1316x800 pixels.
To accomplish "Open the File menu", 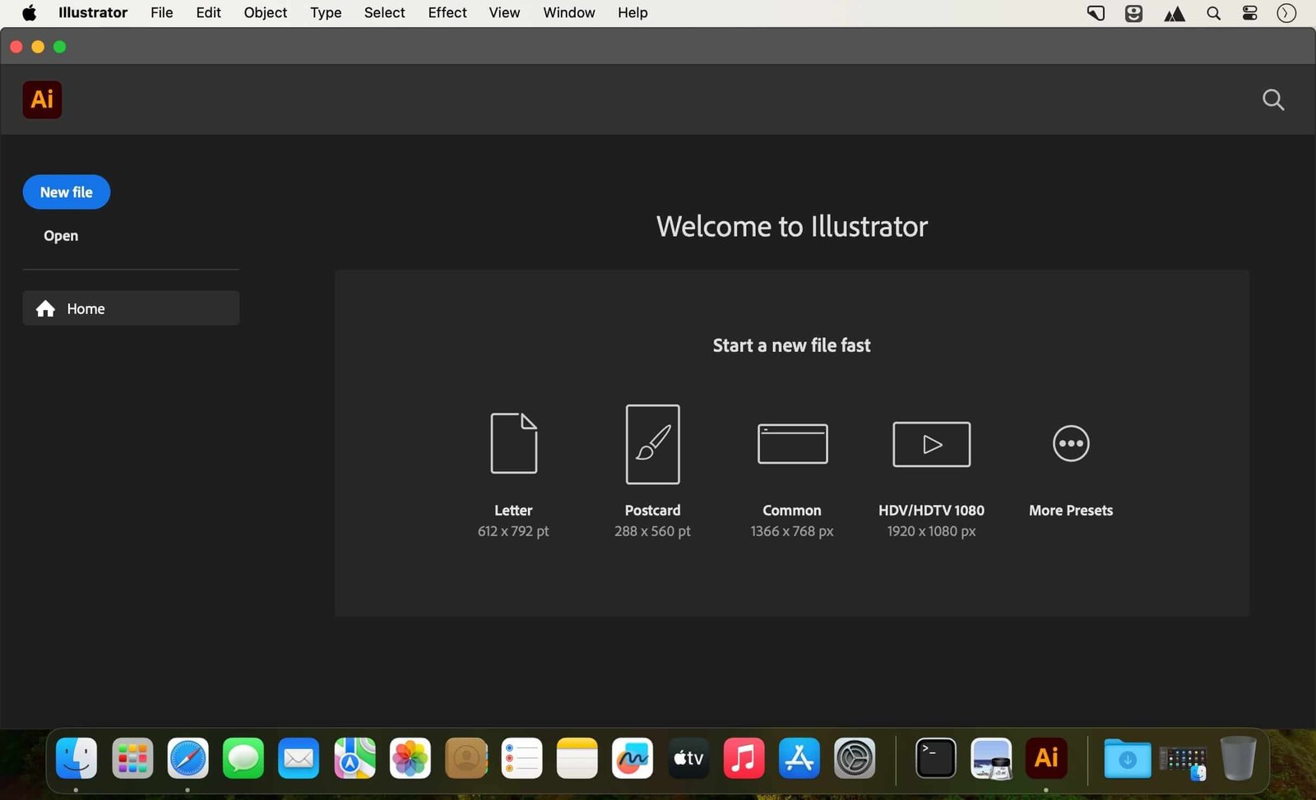I will coord(161,12).
